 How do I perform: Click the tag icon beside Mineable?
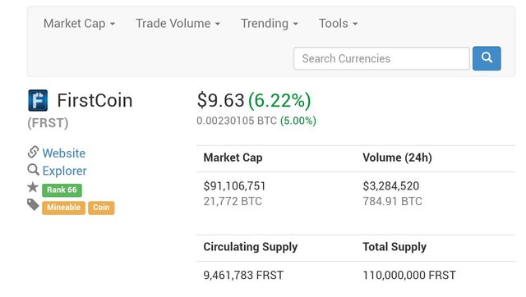(x=33, y=204)
